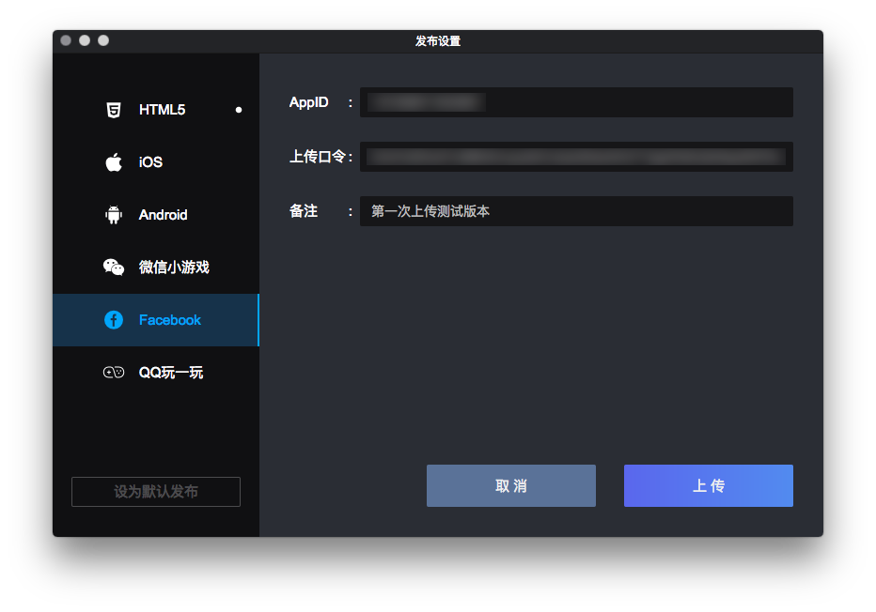Screen dimensions: 876x612
Task: Click the QQ gamepad icon
Action: [x=114, y=373]
